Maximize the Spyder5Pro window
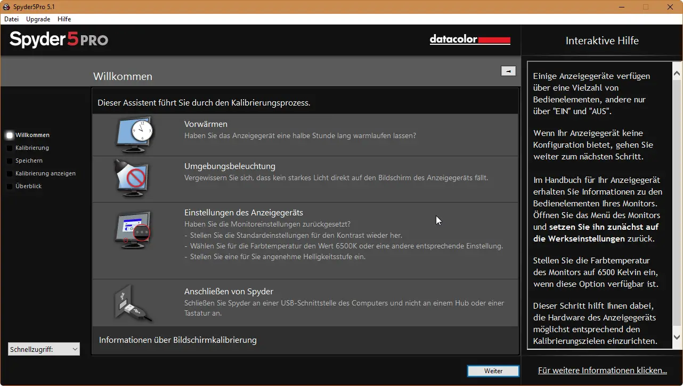 tap(646, 7)
